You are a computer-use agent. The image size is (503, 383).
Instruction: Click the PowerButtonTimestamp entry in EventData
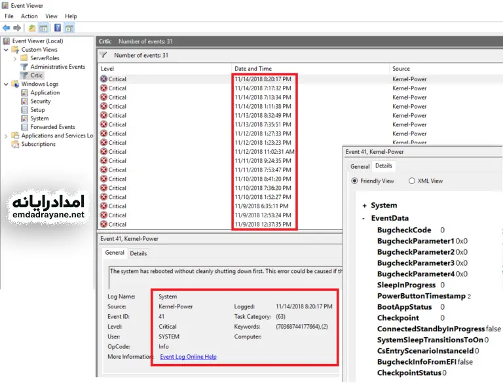[424, 296]
